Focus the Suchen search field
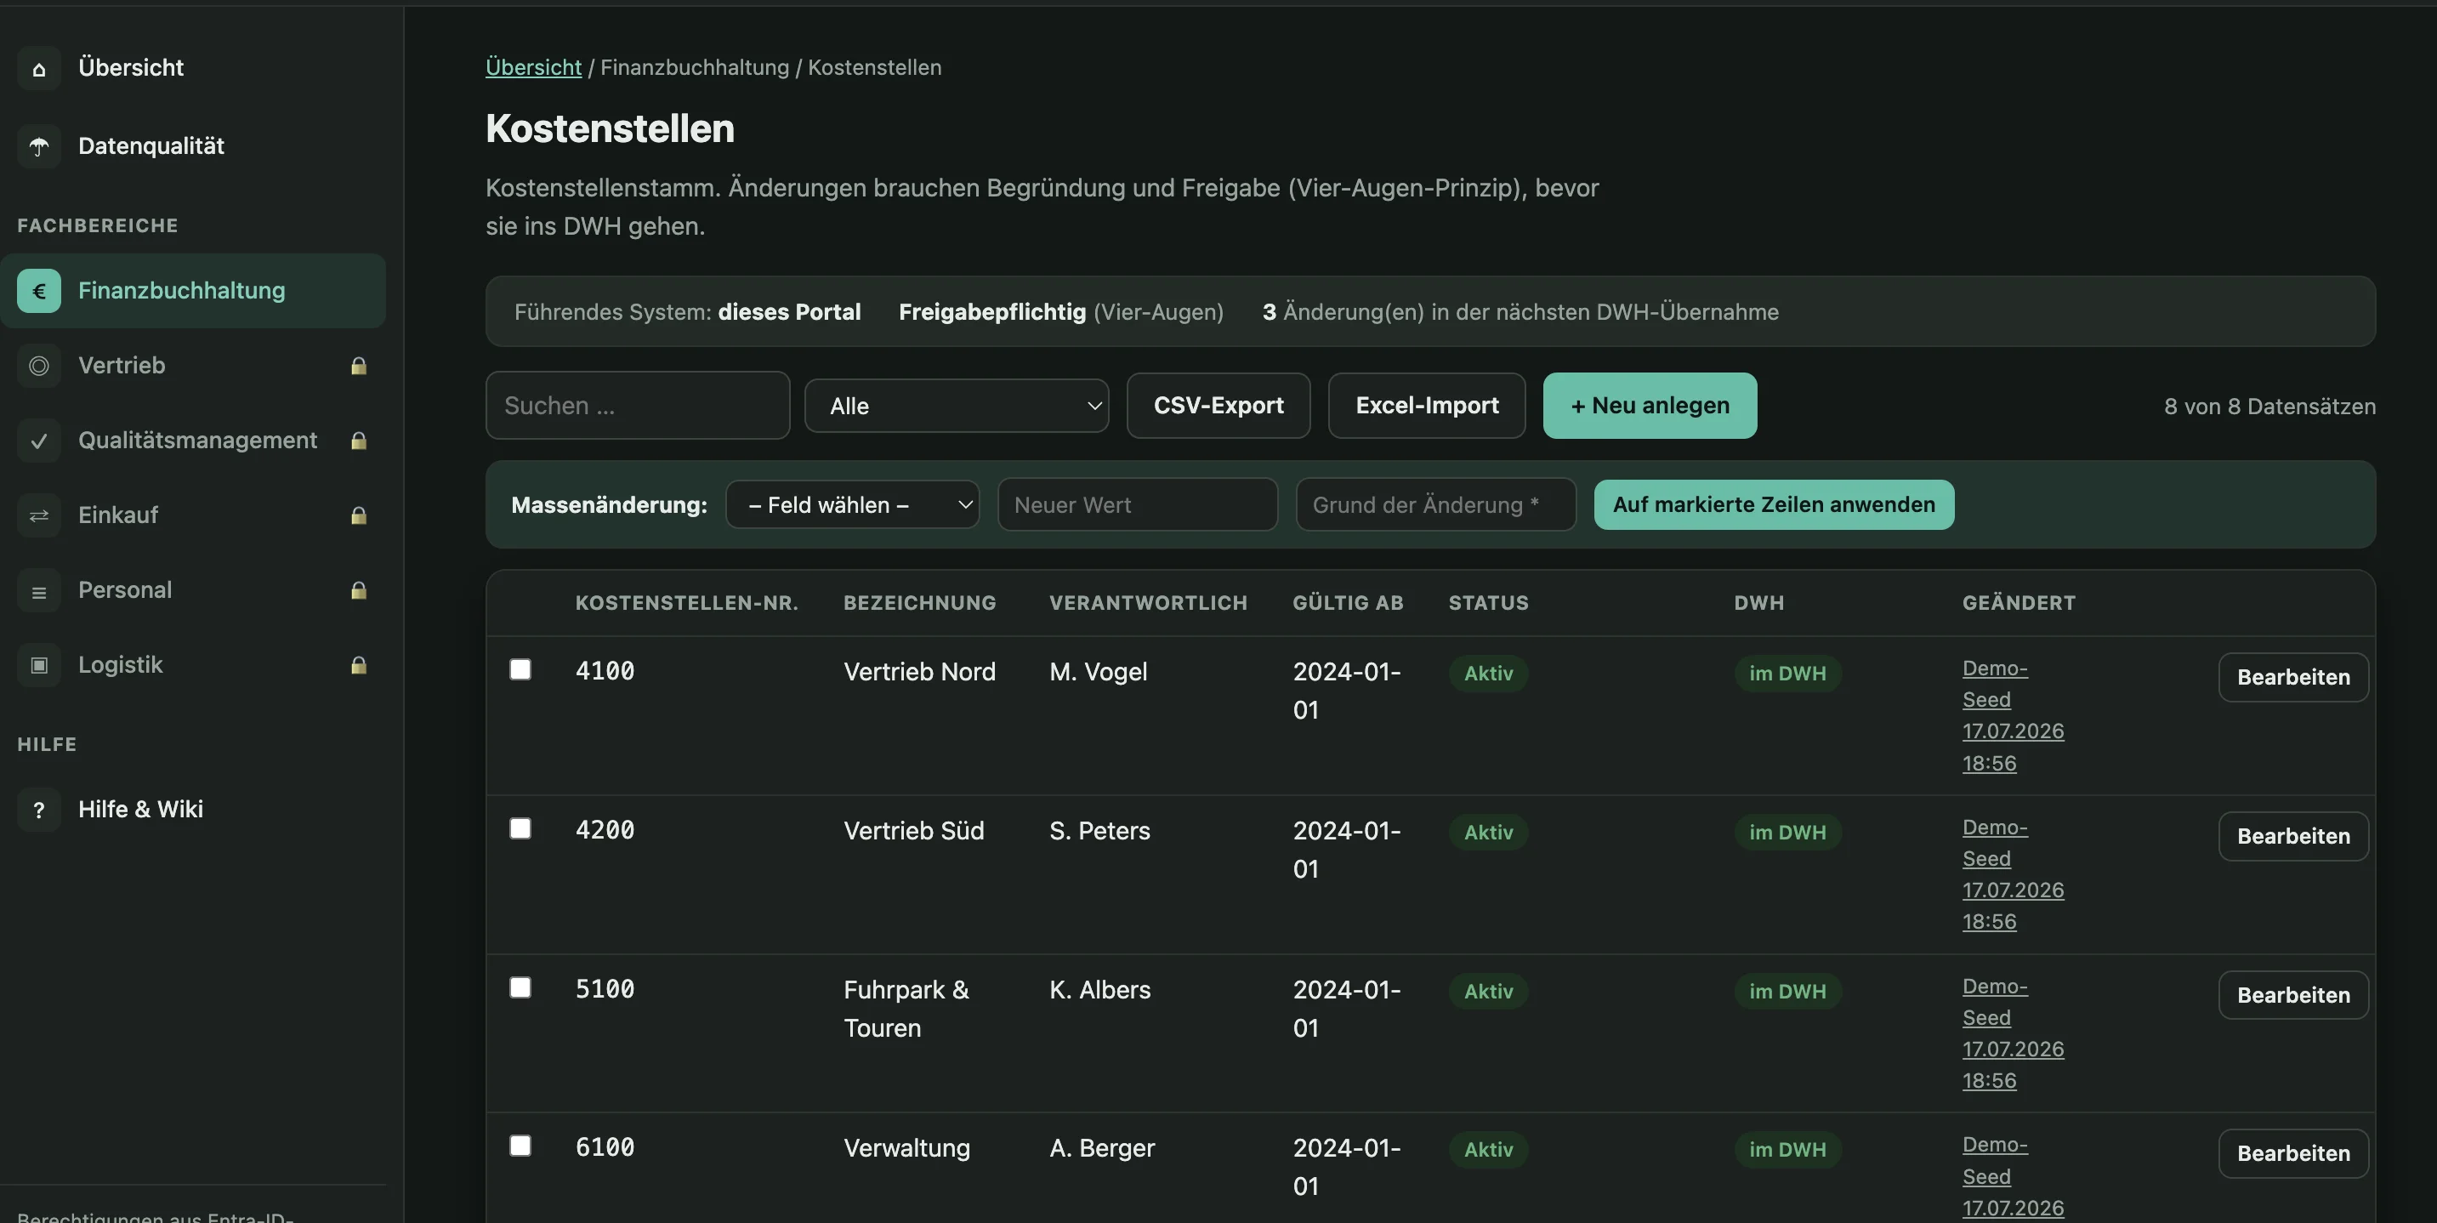Screen dimensions: 2437x1223 [638, 405]
